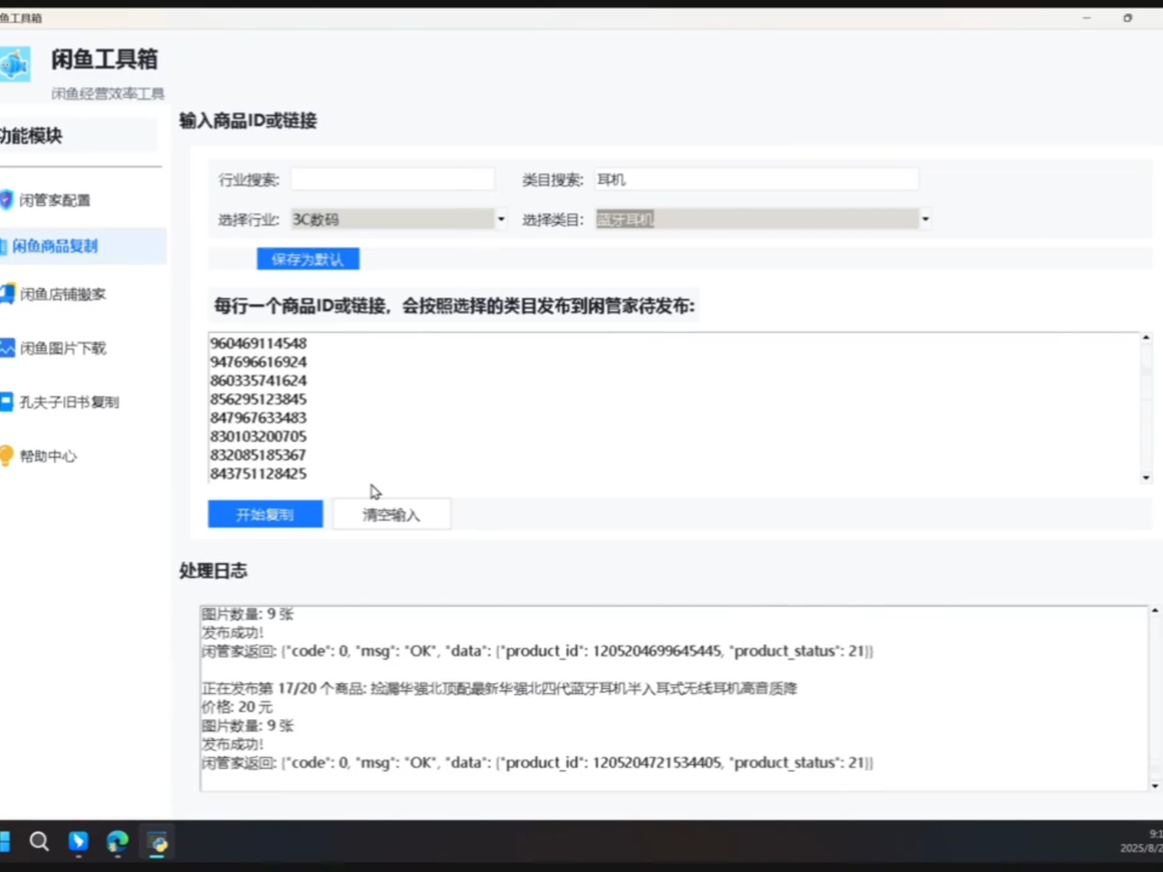Click product ID 830103200705 line
Screen dimensions: 1163x872
pos(259,437)
